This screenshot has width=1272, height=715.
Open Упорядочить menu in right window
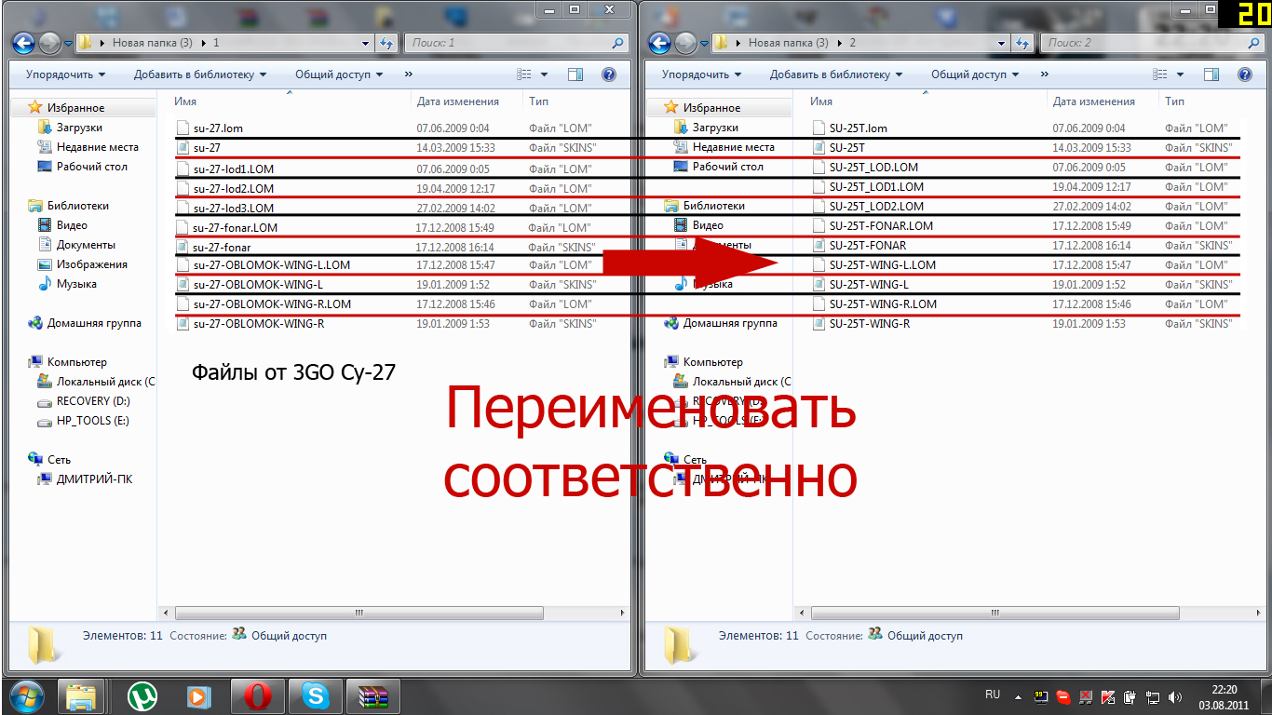point(701,74)
